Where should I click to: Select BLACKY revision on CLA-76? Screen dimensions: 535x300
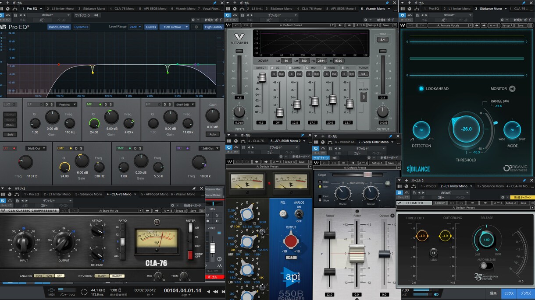(117, 276)
